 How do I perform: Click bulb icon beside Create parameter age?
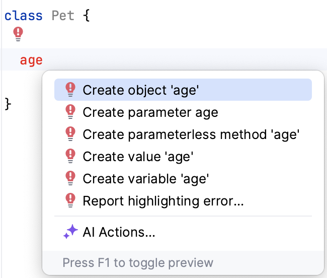click(70, 112)
